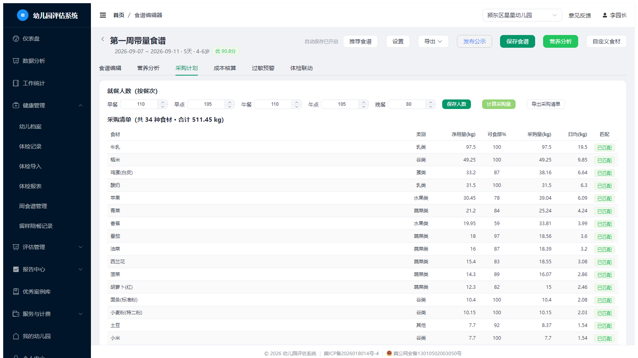Expand the 报告中心 submenu chevron
Image resolution: width=638 pixels, height=358 pixels.
[x=81, y=269]
